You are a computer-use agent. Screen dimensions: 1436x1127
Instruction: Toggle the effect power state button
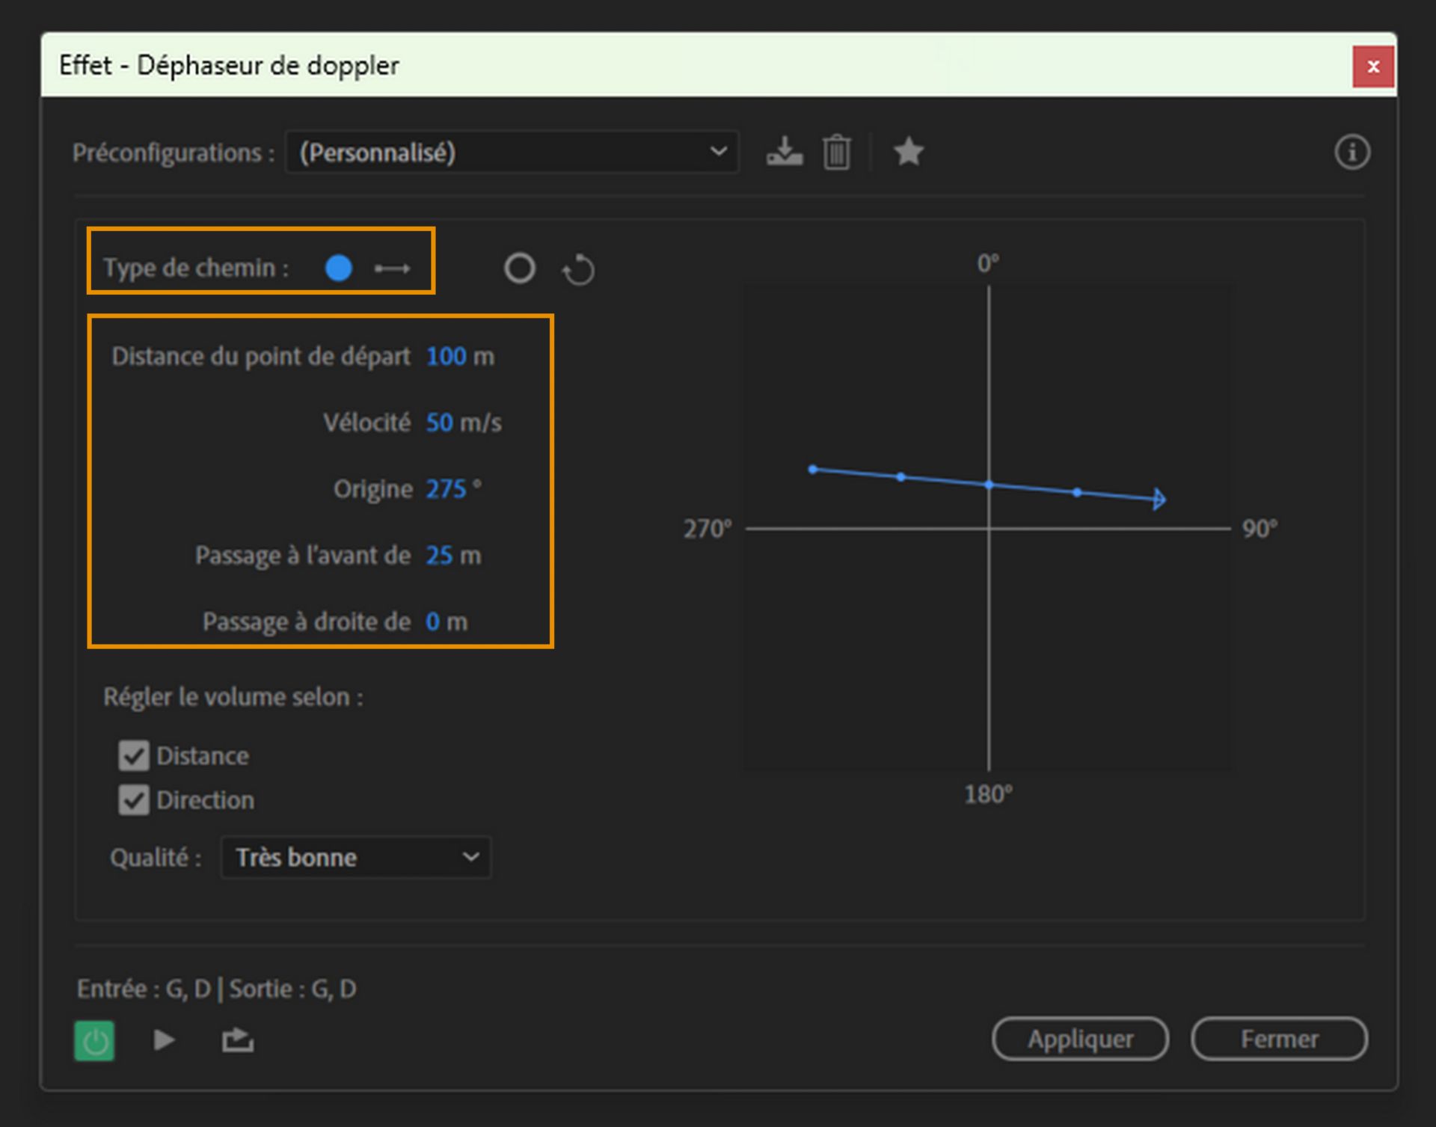coord(94,1040)
